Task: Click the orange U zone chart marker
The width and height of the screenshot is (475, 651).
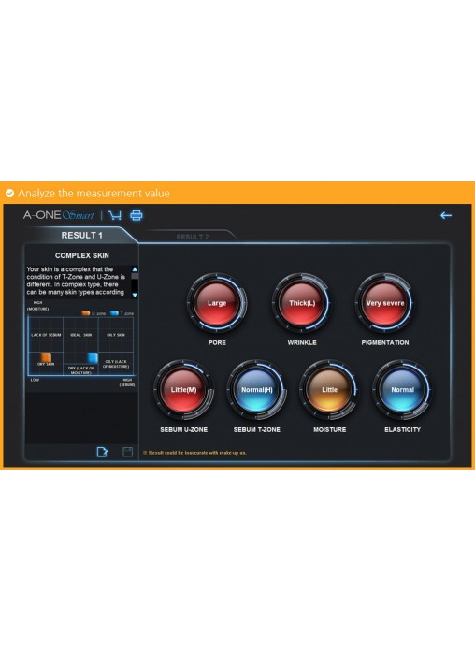Action: (x=46, y=357)
